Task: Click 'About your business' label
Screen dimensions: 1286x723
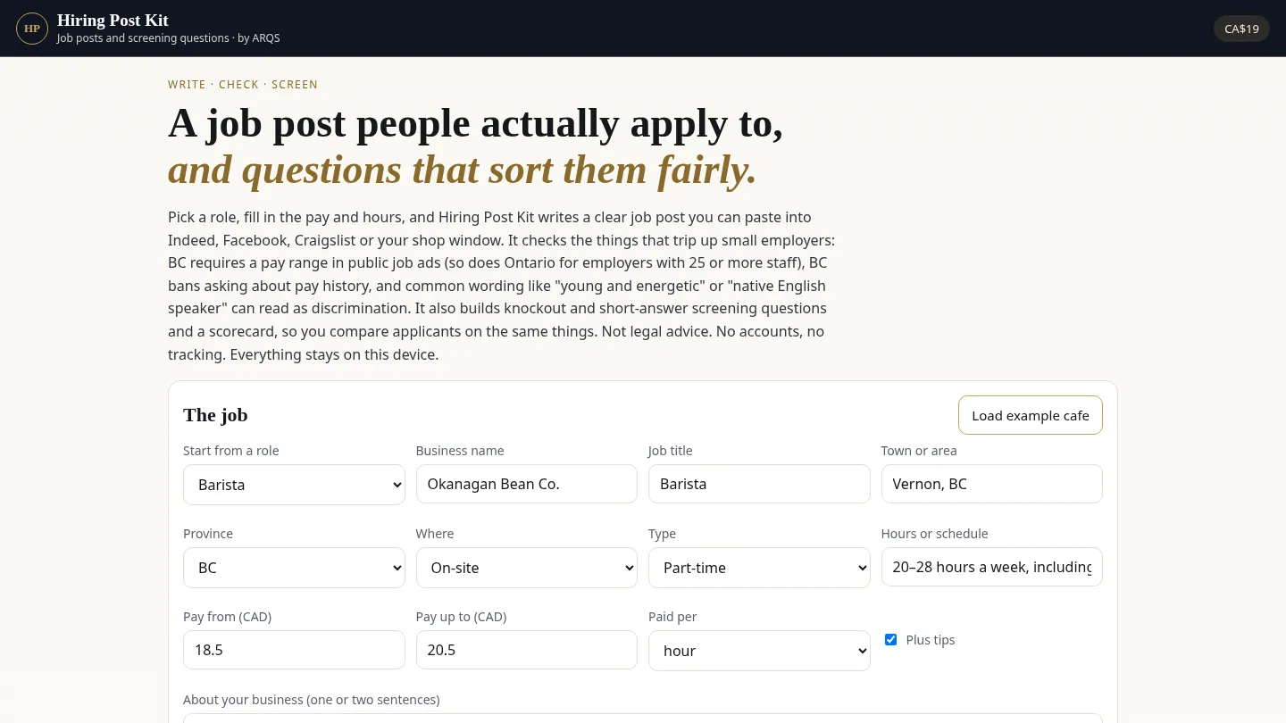Action: click(312, 700)
